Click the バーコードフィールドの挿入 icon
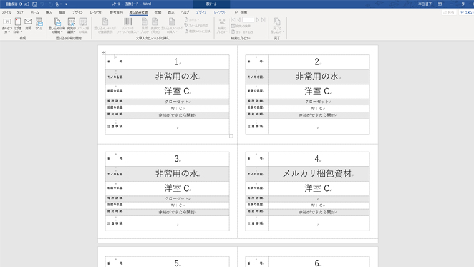 (x=128, y=24)
